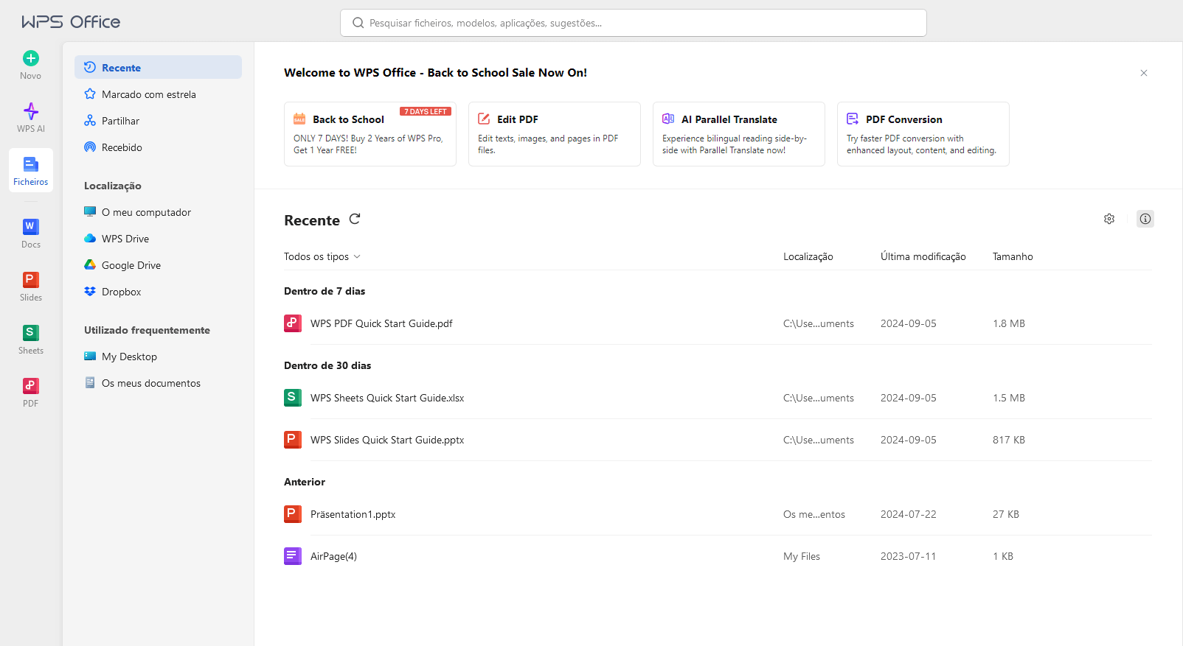This screenshot has width=1183, height=646.
Task: Open the Recebido section
Action: 158,147
